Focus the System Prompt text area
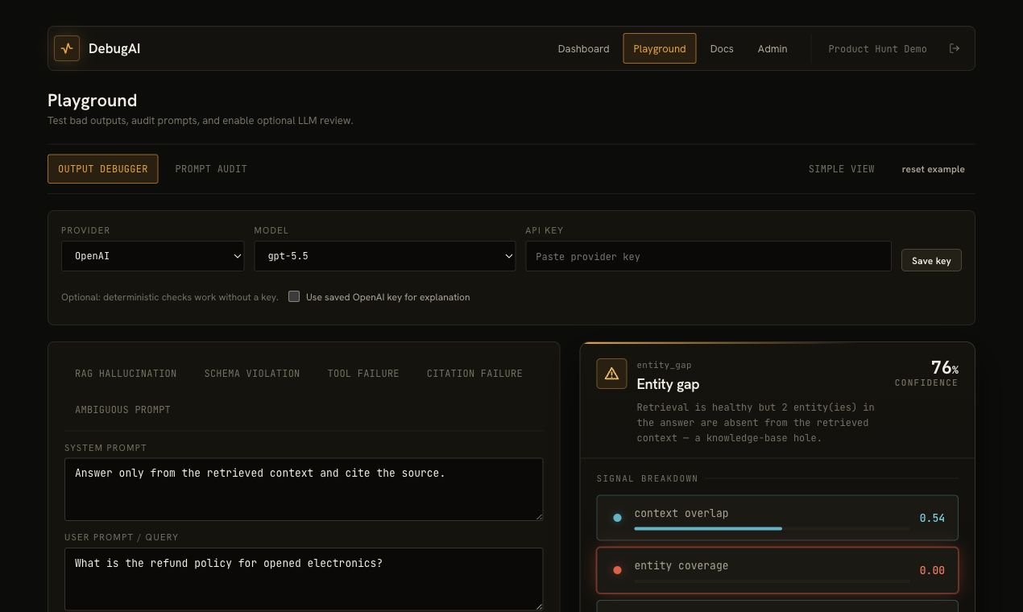Image resolution: width=1023 pixels, height=612 pixels. [304, 490]
